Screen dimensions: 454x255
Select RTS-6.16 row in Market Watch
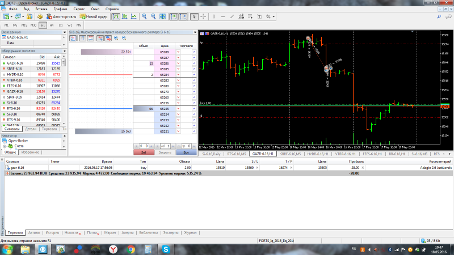click(x=31, y=108)
